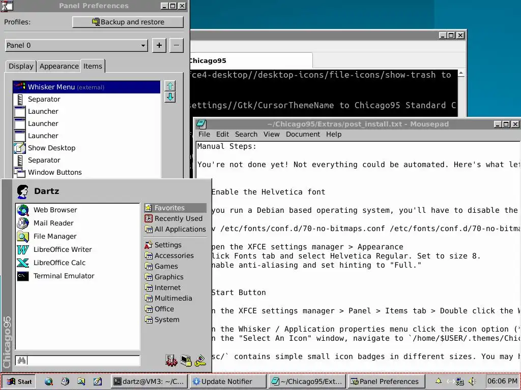Image resolution: width=521 pixels, height=390 pixels.
Task: Open Document menu in Mousepad
Action: (303, 134)
